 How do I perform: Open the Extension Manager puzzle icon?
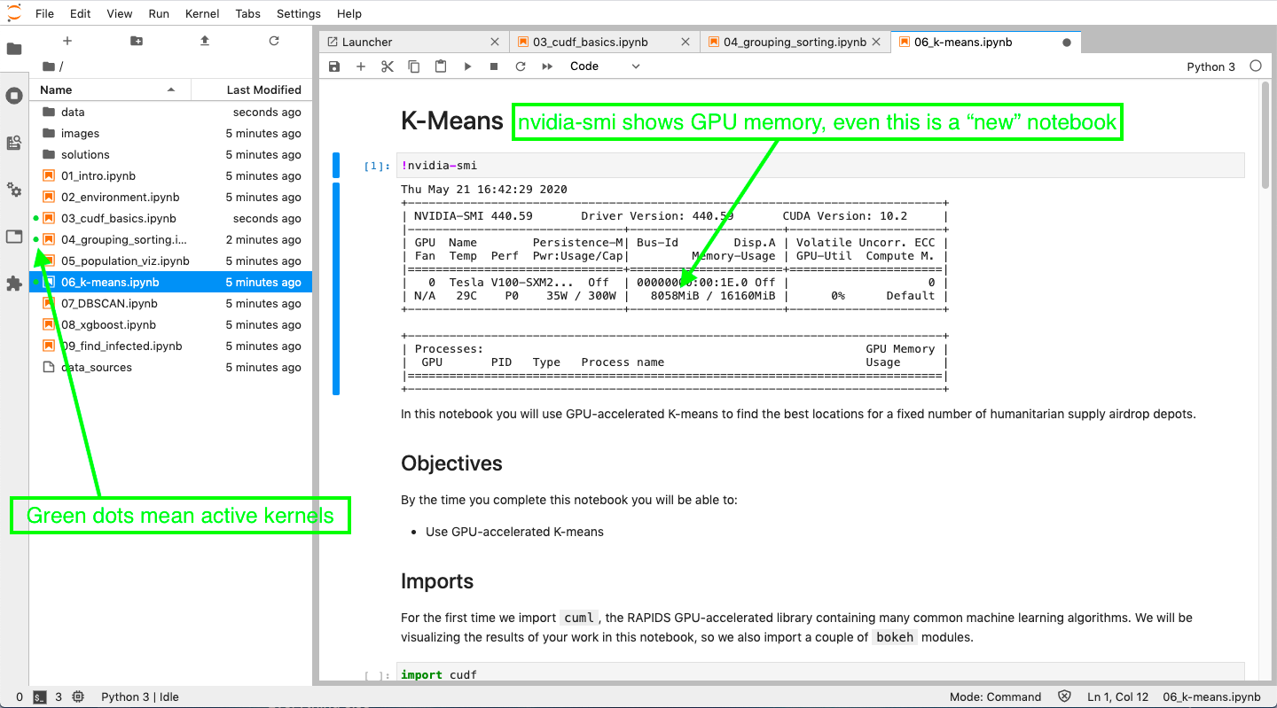[14, 284]
